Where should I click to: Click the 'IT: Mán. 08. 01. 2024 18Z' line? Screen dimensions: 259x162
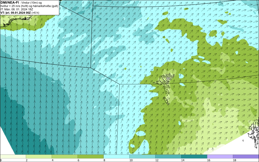pyautogui.click(x=17, y=9)
